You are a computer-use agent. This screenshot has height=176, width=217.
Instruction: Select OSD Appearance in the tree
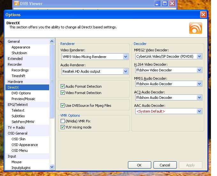click(x=27, y=145)
